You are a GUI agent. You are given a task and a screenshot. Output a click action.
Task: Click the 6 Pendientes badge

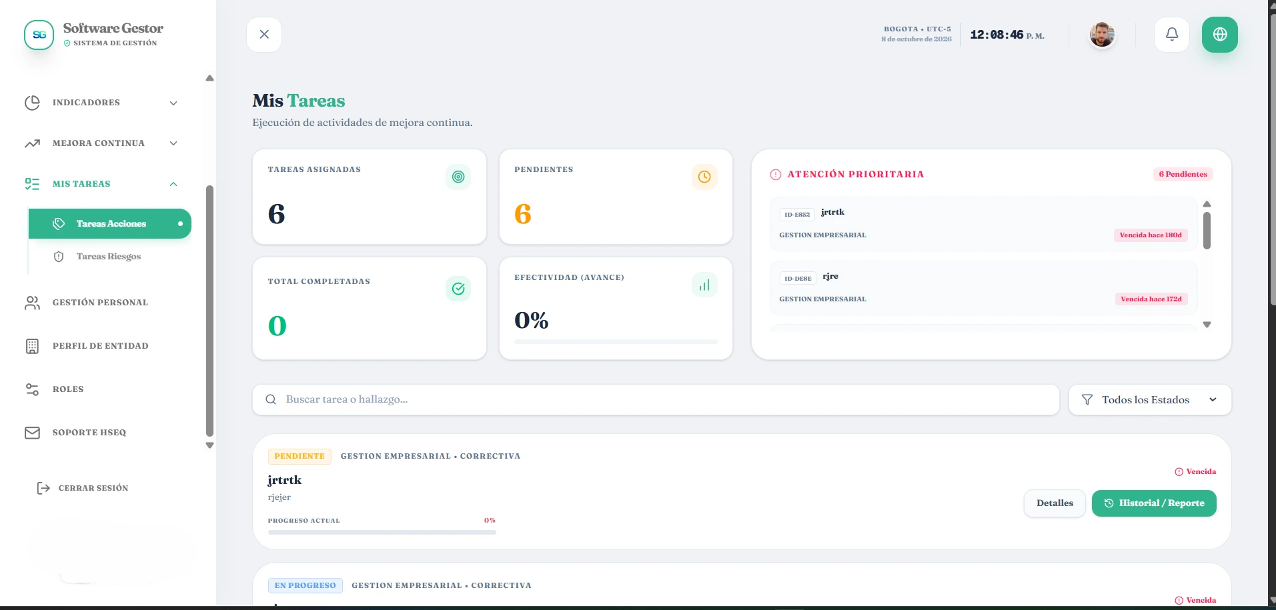tap(1183, 174)
